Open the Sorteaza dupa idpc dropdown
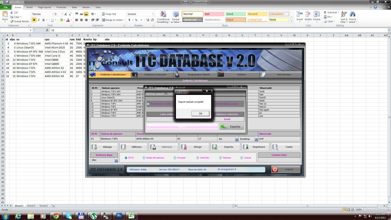The width and height of the screenshot is (391, 220). (116, 161)
